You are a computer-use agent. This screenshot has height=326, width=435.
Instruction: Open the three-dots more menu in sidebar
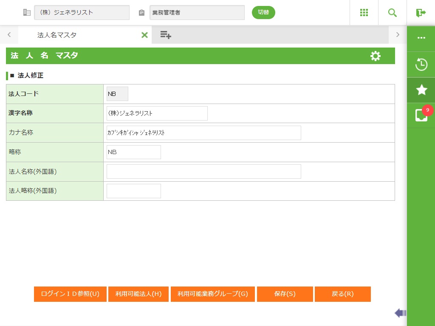point(421,38)
